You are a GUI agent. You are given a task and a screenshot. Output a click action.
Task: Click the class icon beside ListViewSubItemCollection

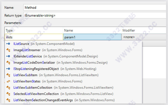8,87
